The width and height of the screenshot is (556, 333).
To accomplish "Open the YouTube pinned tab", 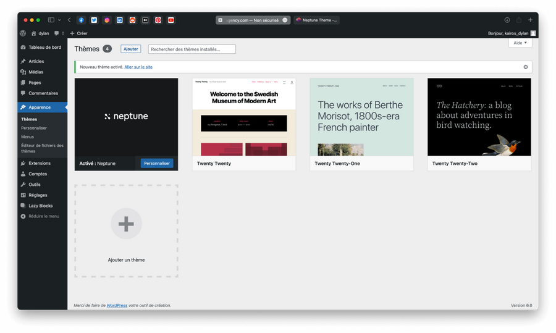I will [171, 20].
